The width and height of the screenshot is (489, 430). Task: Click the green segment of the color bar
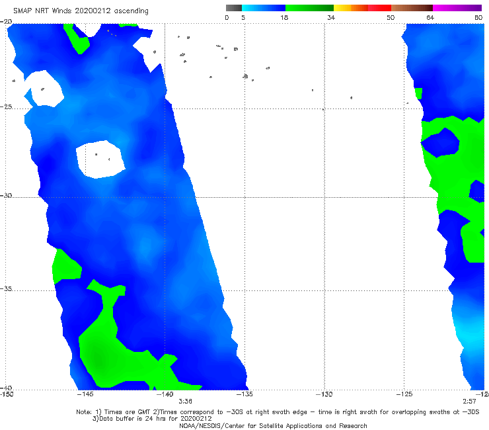(x=309, y=8)
